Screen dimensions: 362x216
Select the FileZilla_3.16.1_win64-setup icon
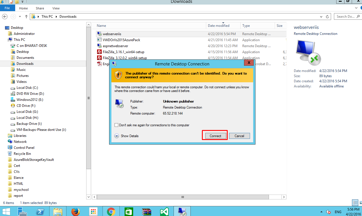pyautogui.click(x=99, y=52)
